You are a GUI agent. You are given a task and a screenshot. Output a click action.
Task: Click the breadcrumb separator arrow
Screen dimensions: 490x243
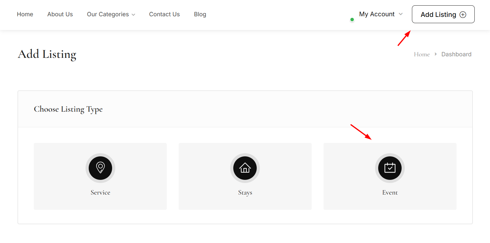435,54
